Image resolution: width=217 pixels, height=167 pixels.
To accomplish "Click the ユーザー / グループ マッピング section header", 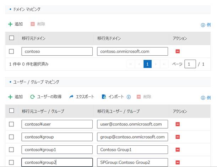I will pos(108,82).
